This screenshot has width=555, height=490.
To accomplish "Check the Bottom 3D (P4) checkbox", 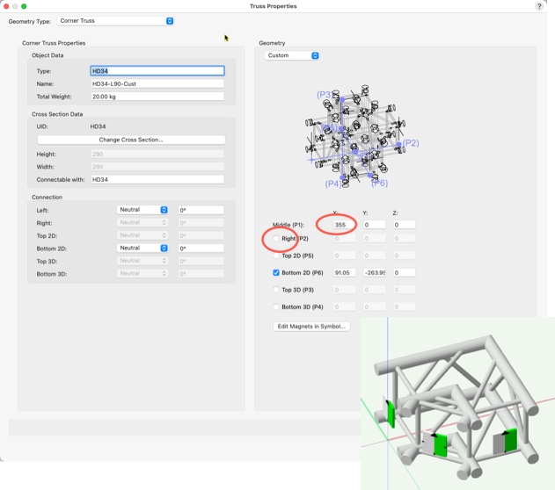I will [276, 306].
